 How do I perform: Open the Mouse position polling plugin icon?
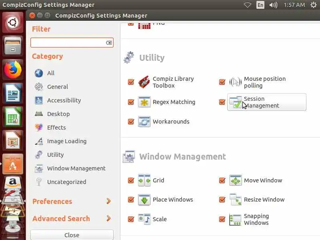coord(235,82)
